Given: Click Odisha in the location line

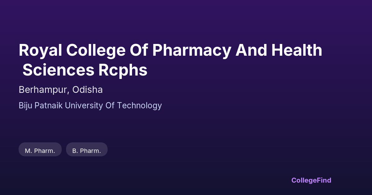Looking at the screenshot, I should tap(87, 90).
